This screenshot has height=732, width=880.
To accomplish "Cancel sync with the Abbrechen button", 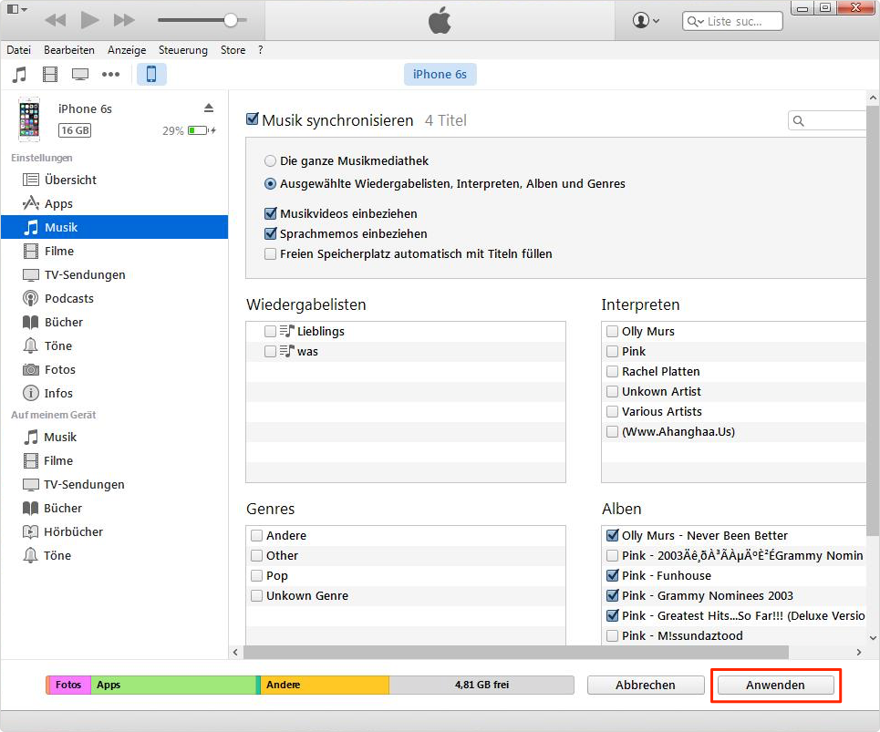I will point(646,685).
